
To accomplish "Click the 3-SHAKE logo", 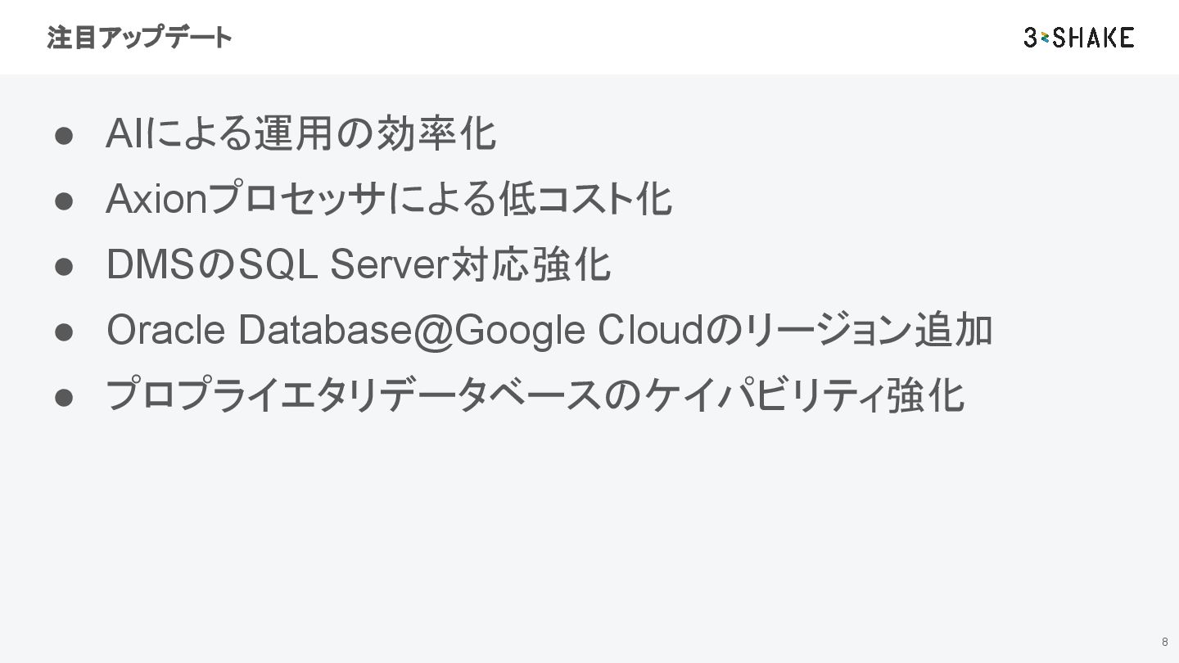I will point(1078,37).
